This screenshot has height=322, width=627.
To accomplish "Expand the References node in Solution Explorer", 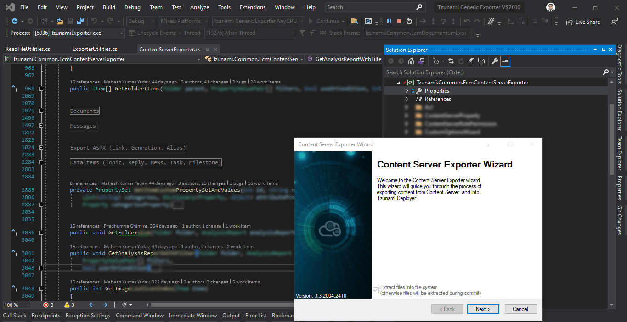I will pos(407,99).
